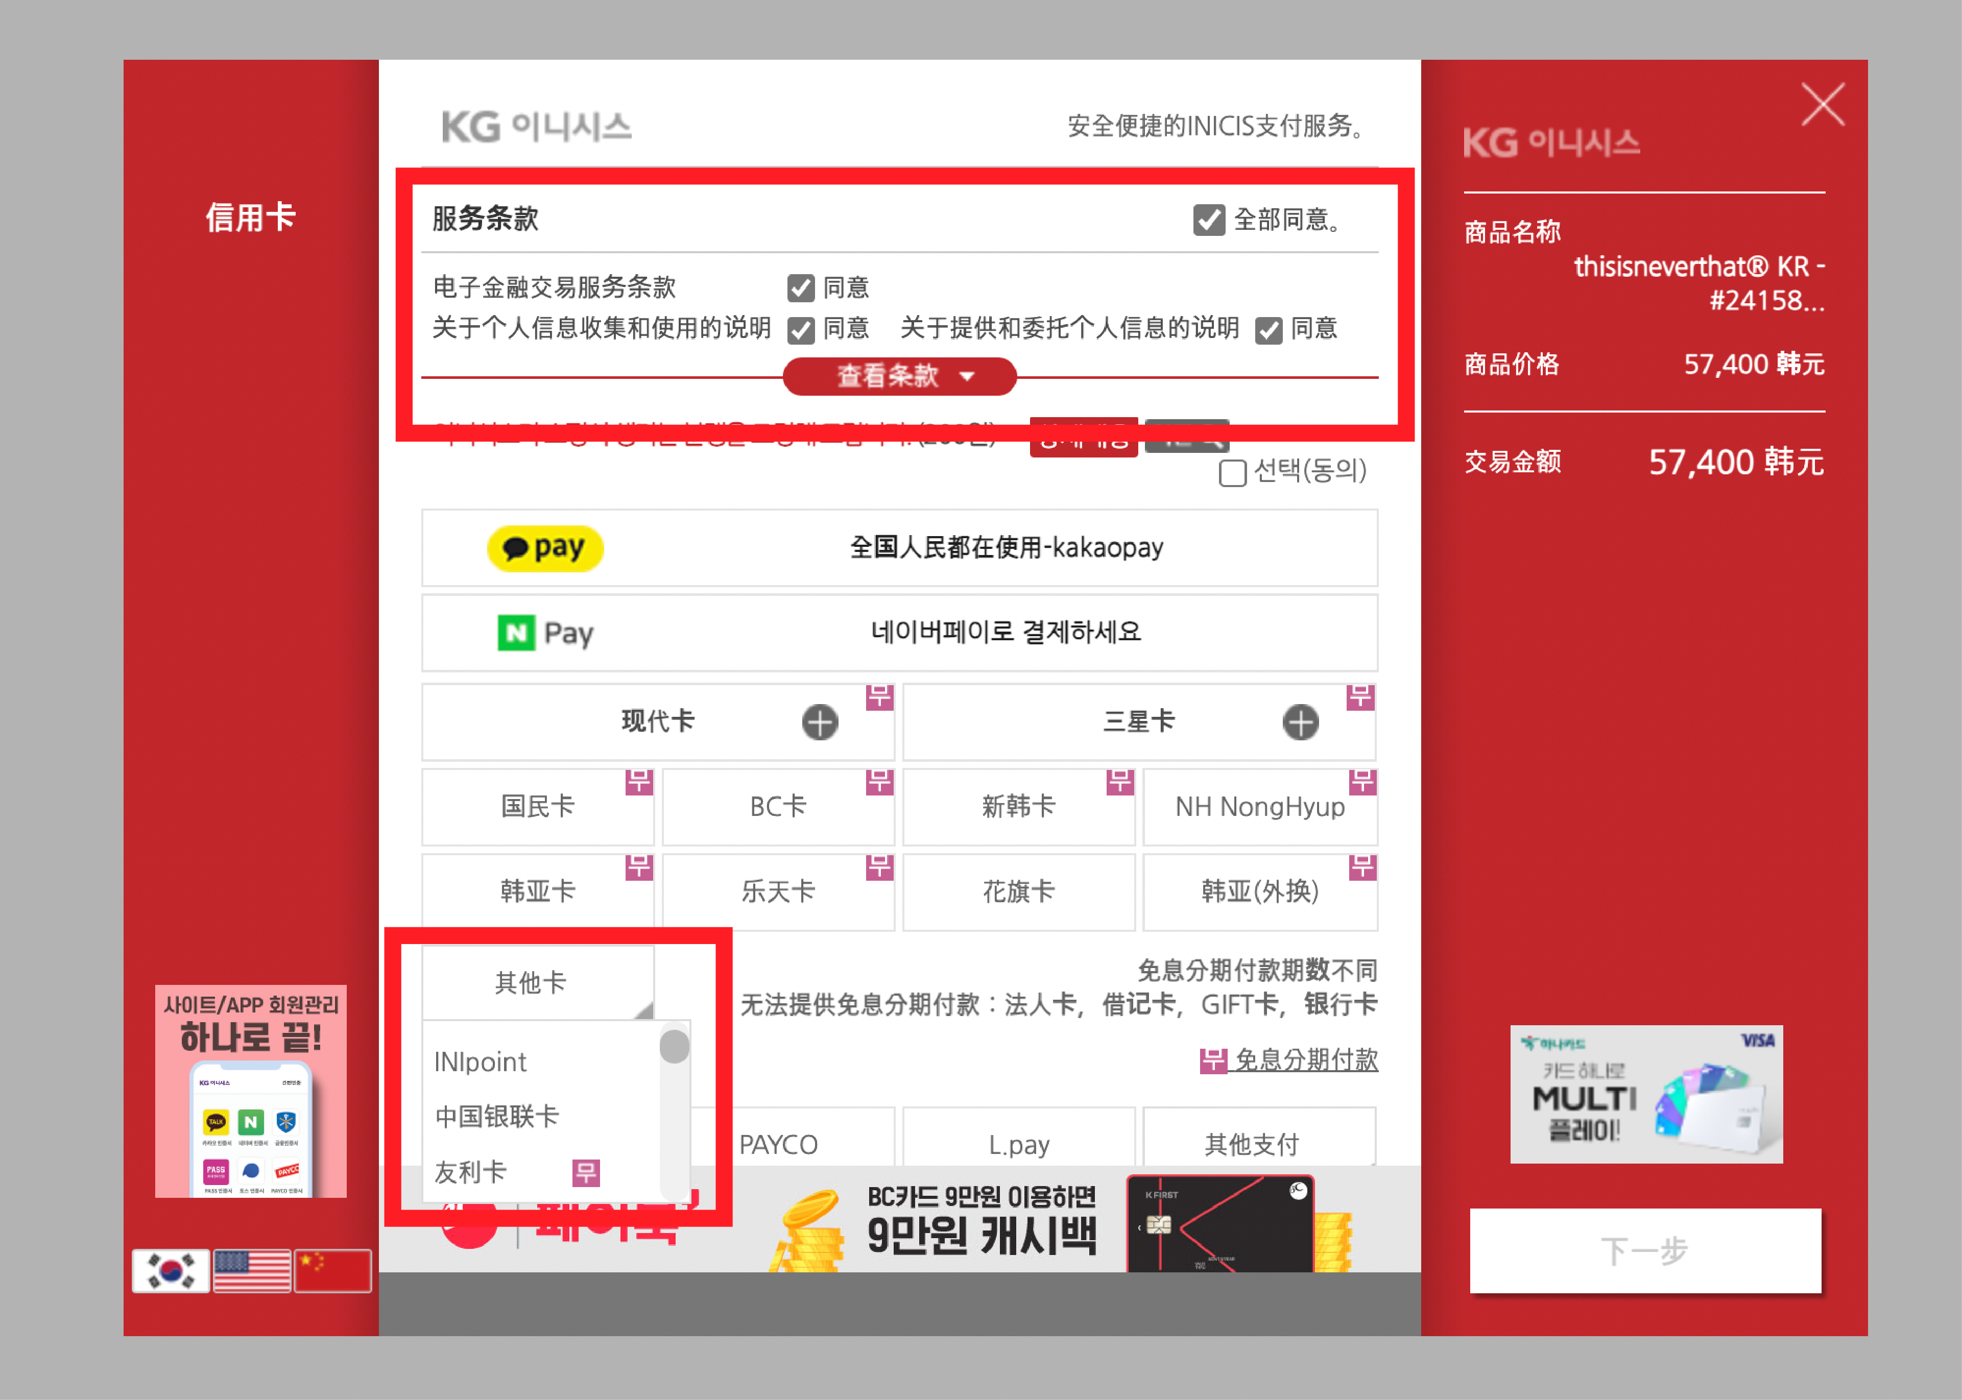Click the 下一步 button
The image size is (1962, 1400).
point(1645,1251)
